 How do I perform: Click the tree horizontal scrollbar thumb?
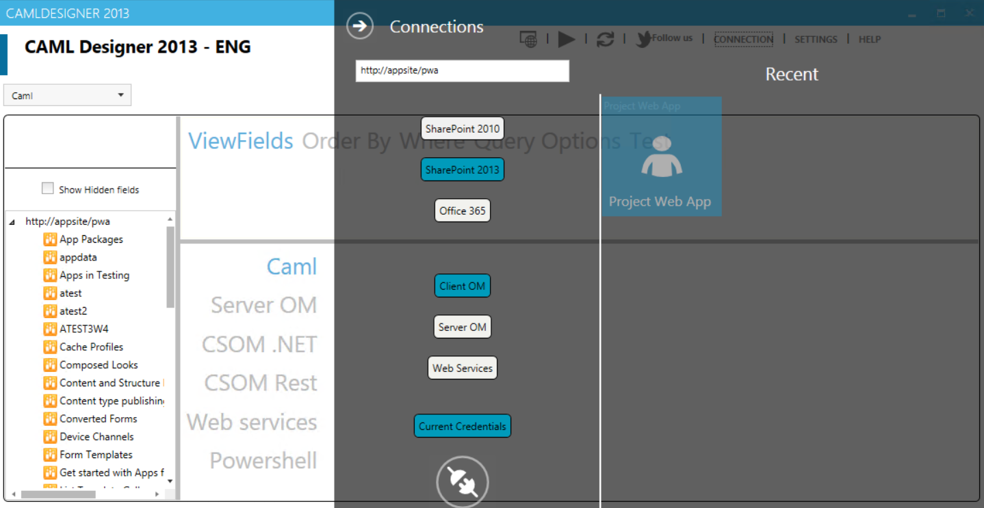(58, 494)
